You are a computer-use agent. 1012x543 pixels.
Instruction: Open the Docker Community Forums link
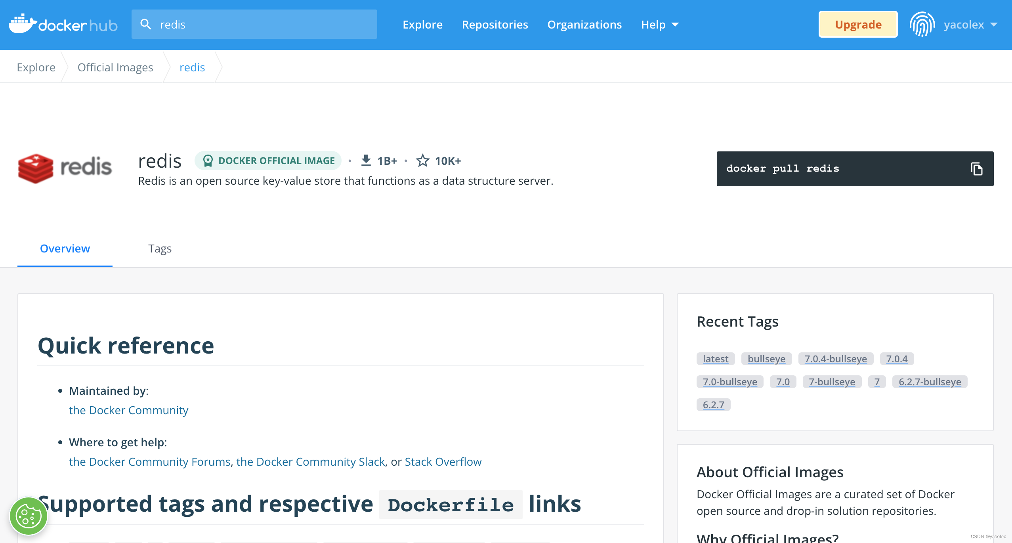click(149, 462)
